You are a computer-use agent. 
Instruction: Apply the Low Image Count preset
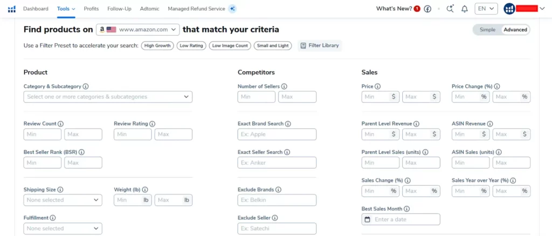click(x=230, y=46)
